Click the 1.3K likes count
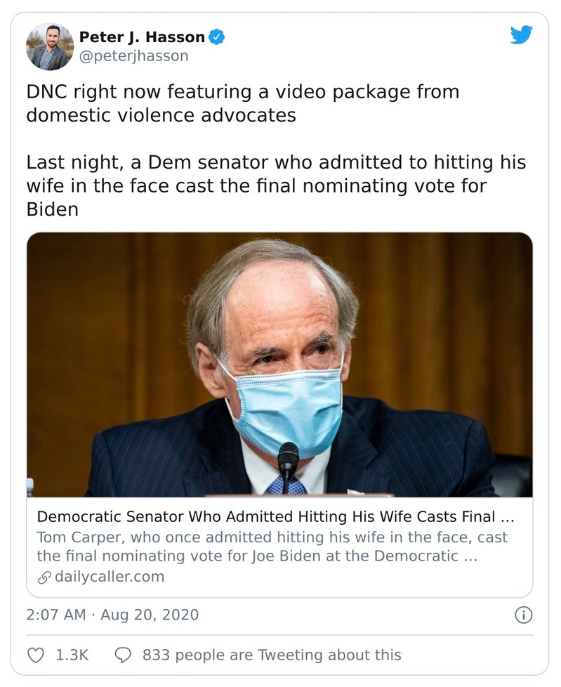Screen dimensions: 561x687 72,655
